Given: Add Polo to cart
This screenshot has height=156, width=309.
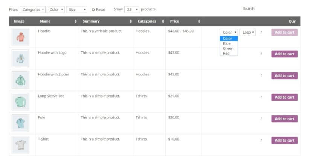Looking at the screenshot, I should [x=285, y=119].
